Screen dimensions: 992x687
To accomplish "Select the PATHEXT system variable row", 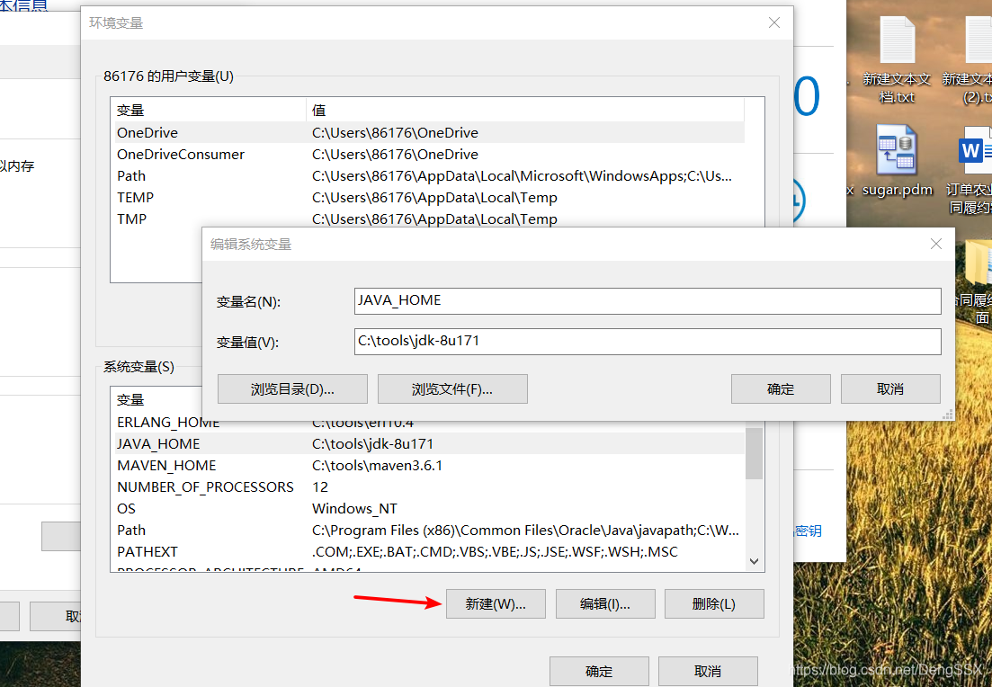I will [x=428, y=551].
